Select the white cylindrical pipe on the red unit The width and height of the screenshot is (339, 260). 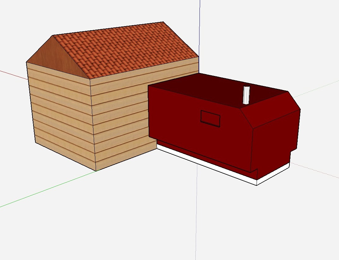pos(246,95)
